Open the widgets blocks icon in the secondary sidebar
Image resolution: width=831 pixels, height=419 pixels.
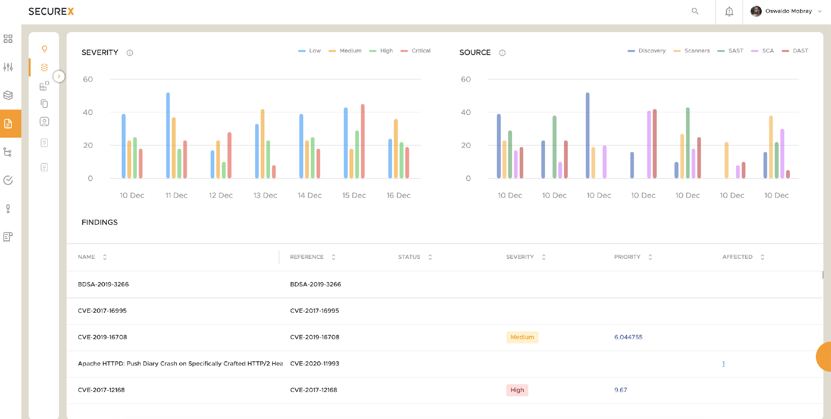45,86
